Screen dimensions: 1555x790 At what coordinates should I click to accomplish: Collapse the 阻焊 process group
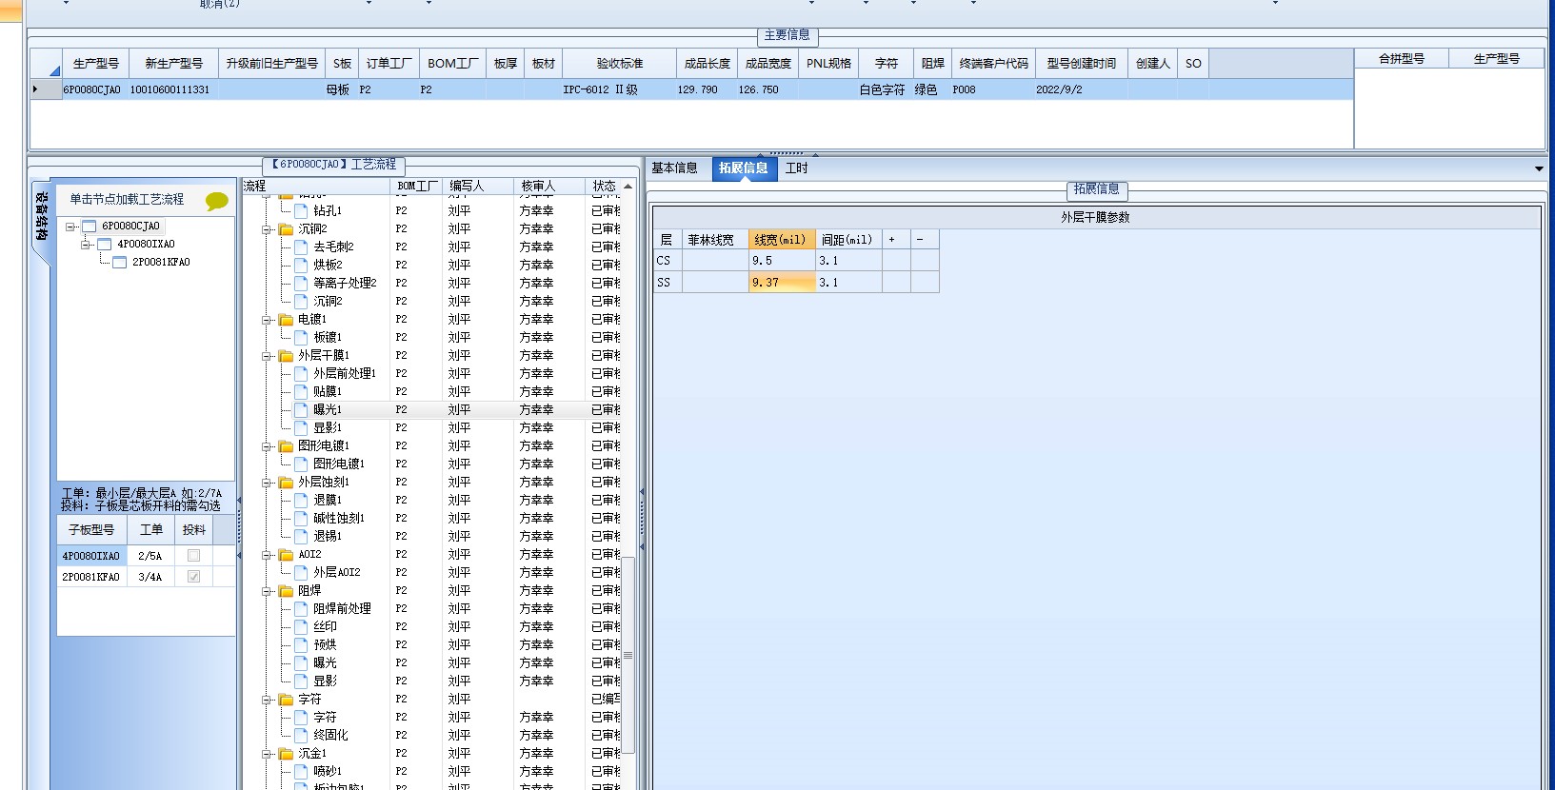[x=268, y=591]
